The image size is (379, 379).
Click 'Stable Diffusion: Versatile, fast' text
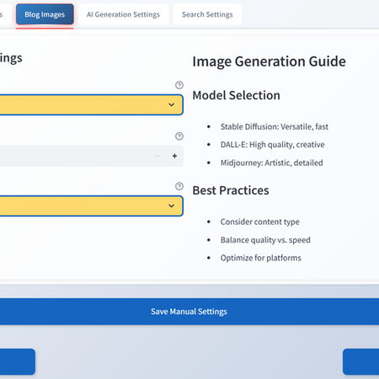(x=275, y=127)
